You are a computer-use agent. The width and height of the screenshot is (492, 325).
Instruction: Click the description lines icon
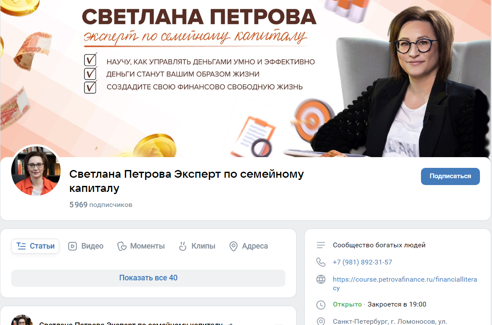point(321,245)
